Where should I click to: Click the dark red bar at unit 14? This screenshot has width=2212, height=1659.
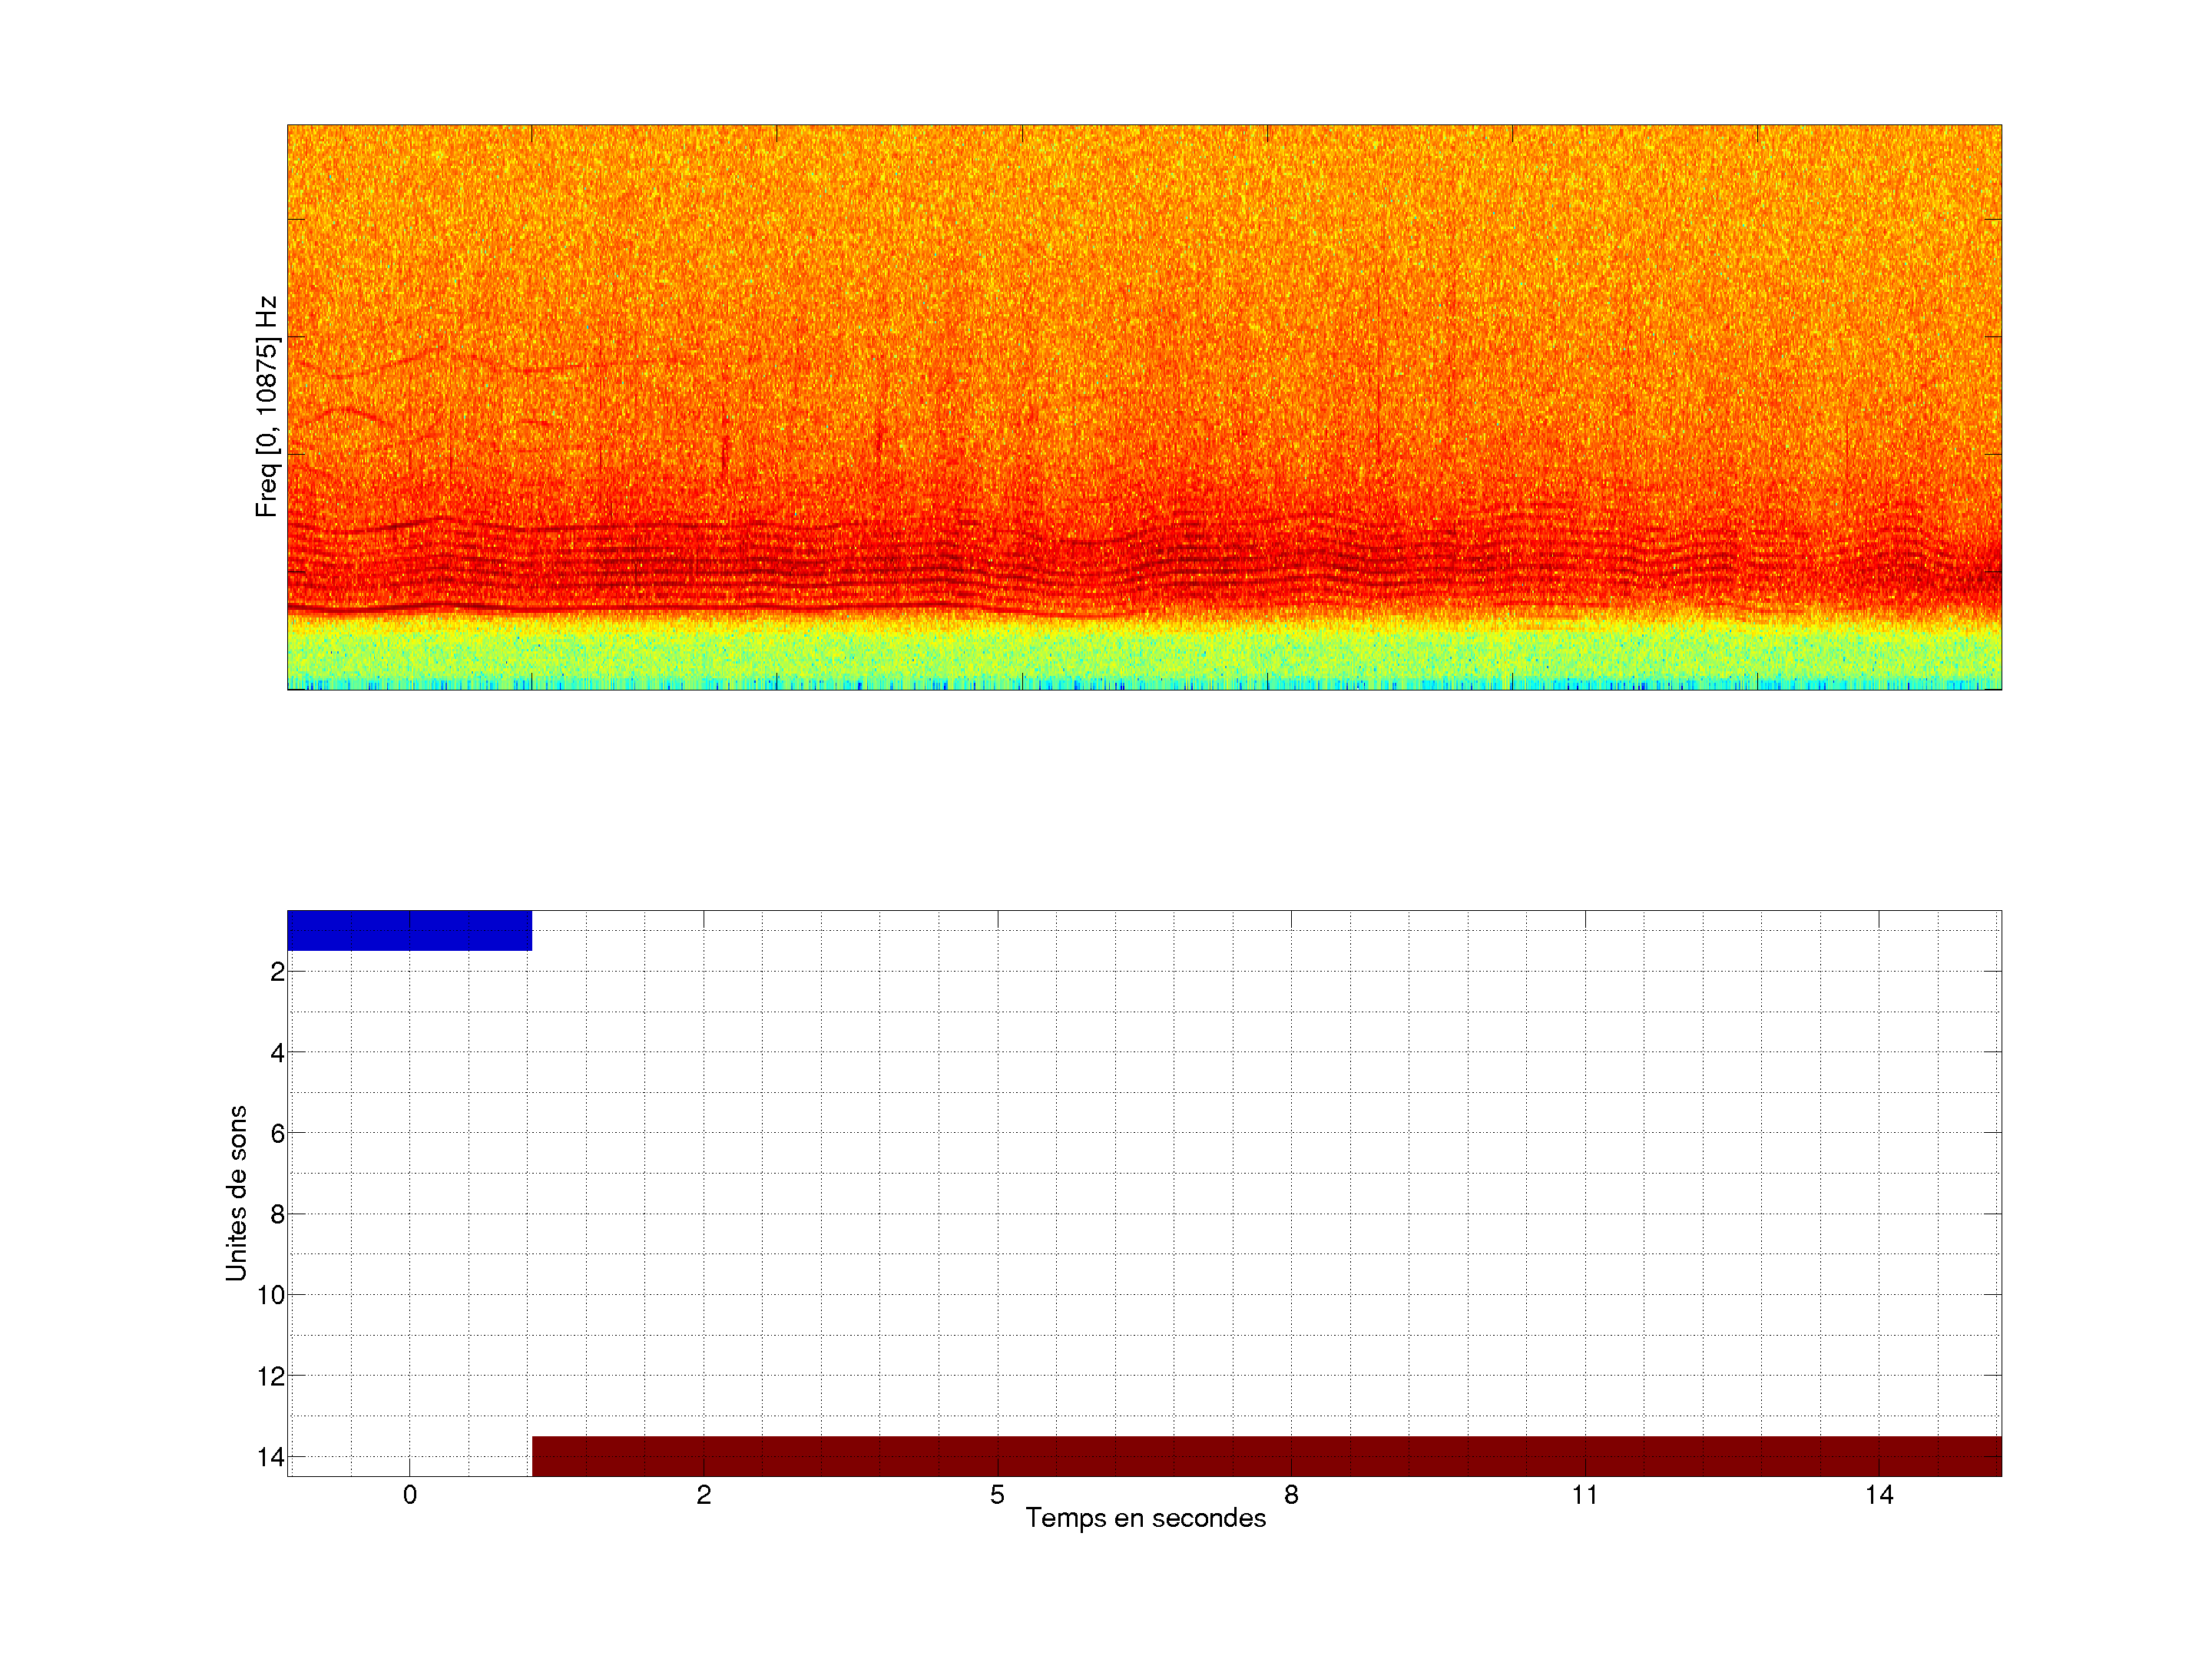1266,1456
